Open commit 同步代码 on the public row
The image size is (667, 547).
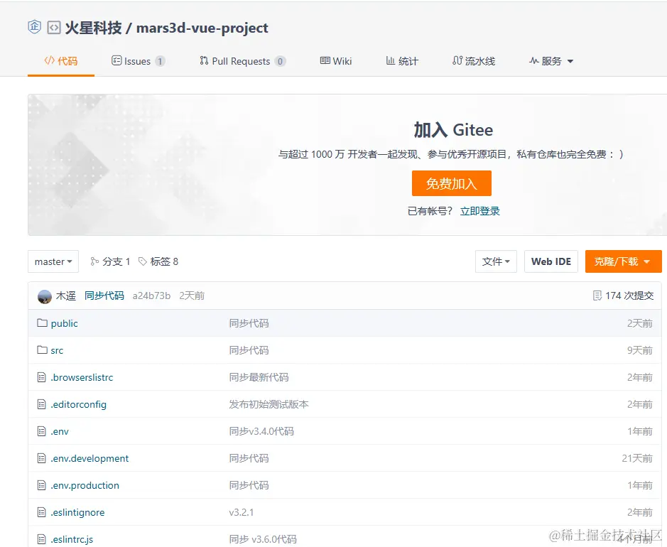click(249, 323)
